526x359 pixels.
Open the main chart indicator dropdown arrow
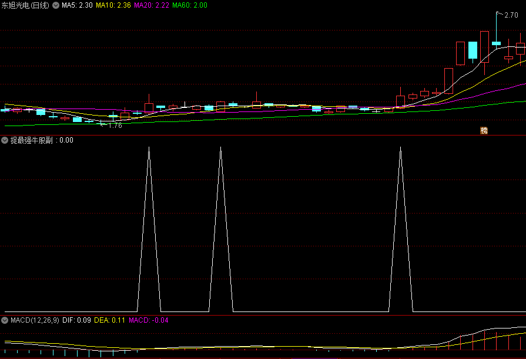(56, 5)
